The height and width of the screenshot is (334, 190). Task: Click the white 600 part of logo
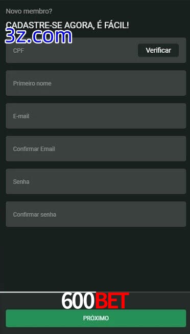pyautogui.click(x=78, y=301)
